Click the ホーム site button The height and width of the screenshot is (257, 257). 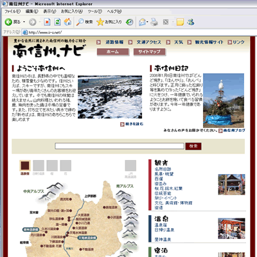pos(113,51)
